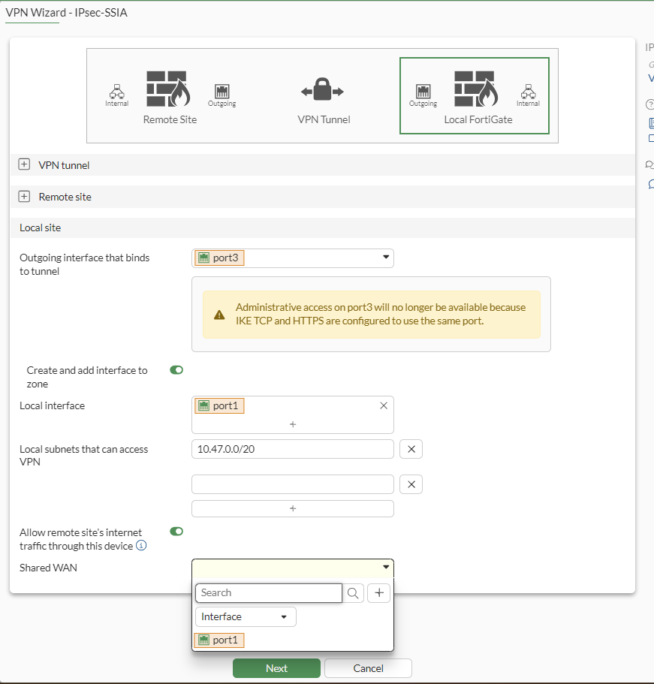Remove the 10.47.0.0/20 subnet entry
Viewport: 654px width, 684px height.
tap(411, 449)
